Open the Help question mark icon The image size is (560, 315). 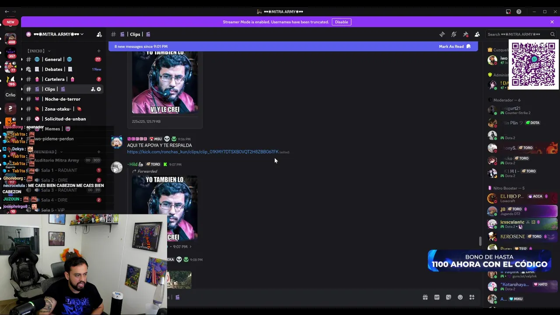point(519,12)
